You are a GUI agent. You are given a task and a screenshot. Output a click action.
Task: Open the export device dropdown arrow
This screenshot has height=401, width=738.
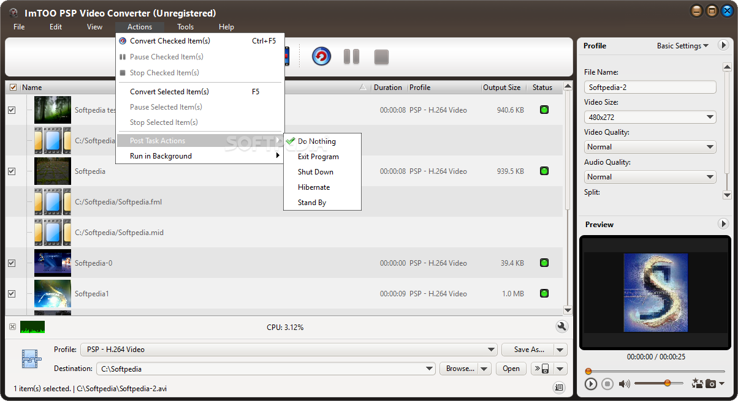click(x=560, y=369)
